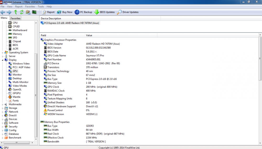Click the details pane's scroll up arrow

point(260,35)
